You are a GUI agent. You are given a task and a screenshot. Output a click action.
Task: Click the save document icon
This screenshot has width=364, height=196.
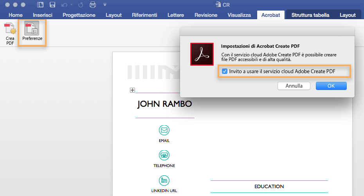(52, 5)
